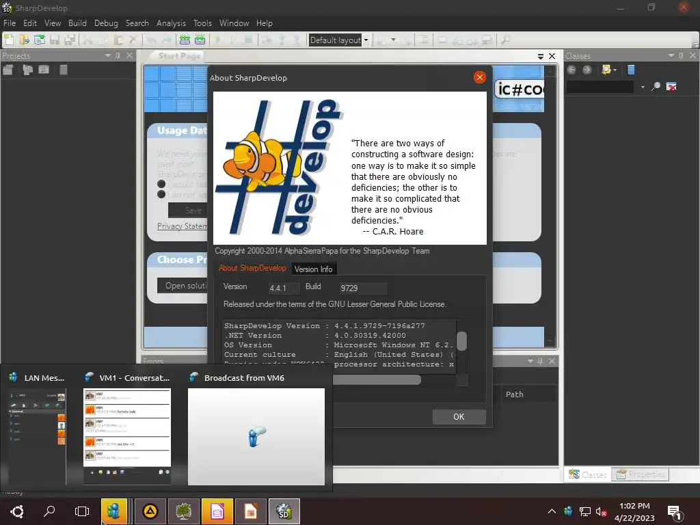Open the Build menu

(77, 23)
